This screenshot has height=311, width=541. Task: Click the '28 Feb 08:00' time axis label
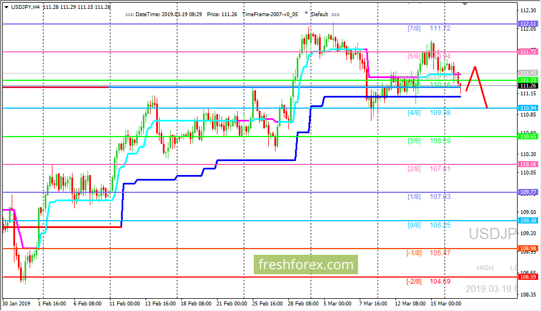303,304
